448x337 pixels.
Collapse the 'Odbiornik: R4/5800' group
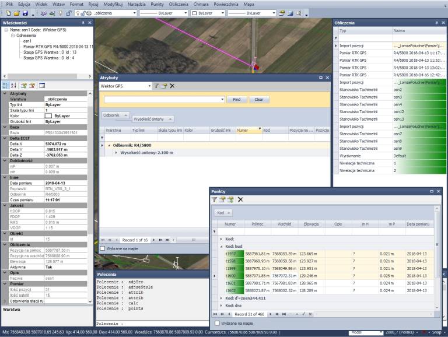[108, 145]
